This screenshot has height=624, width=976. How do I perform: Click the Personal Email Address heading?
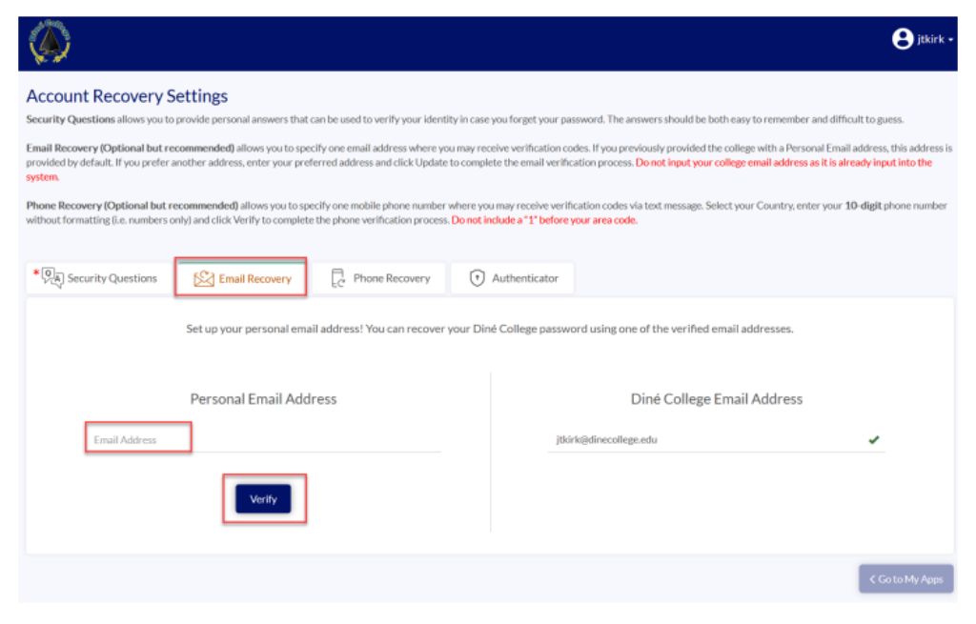click(263, 399)
